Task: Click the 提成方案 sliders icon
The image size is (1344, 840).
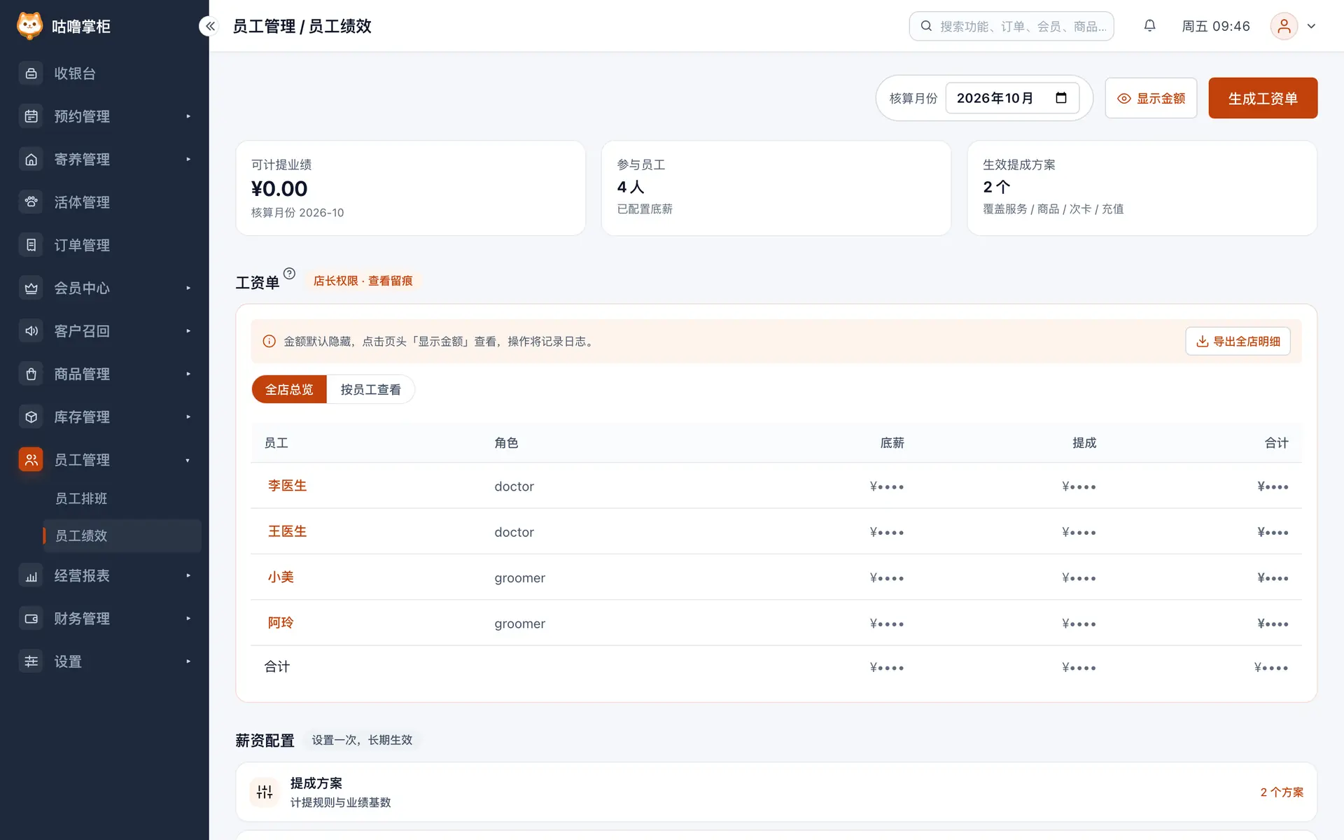Action: 265,792
